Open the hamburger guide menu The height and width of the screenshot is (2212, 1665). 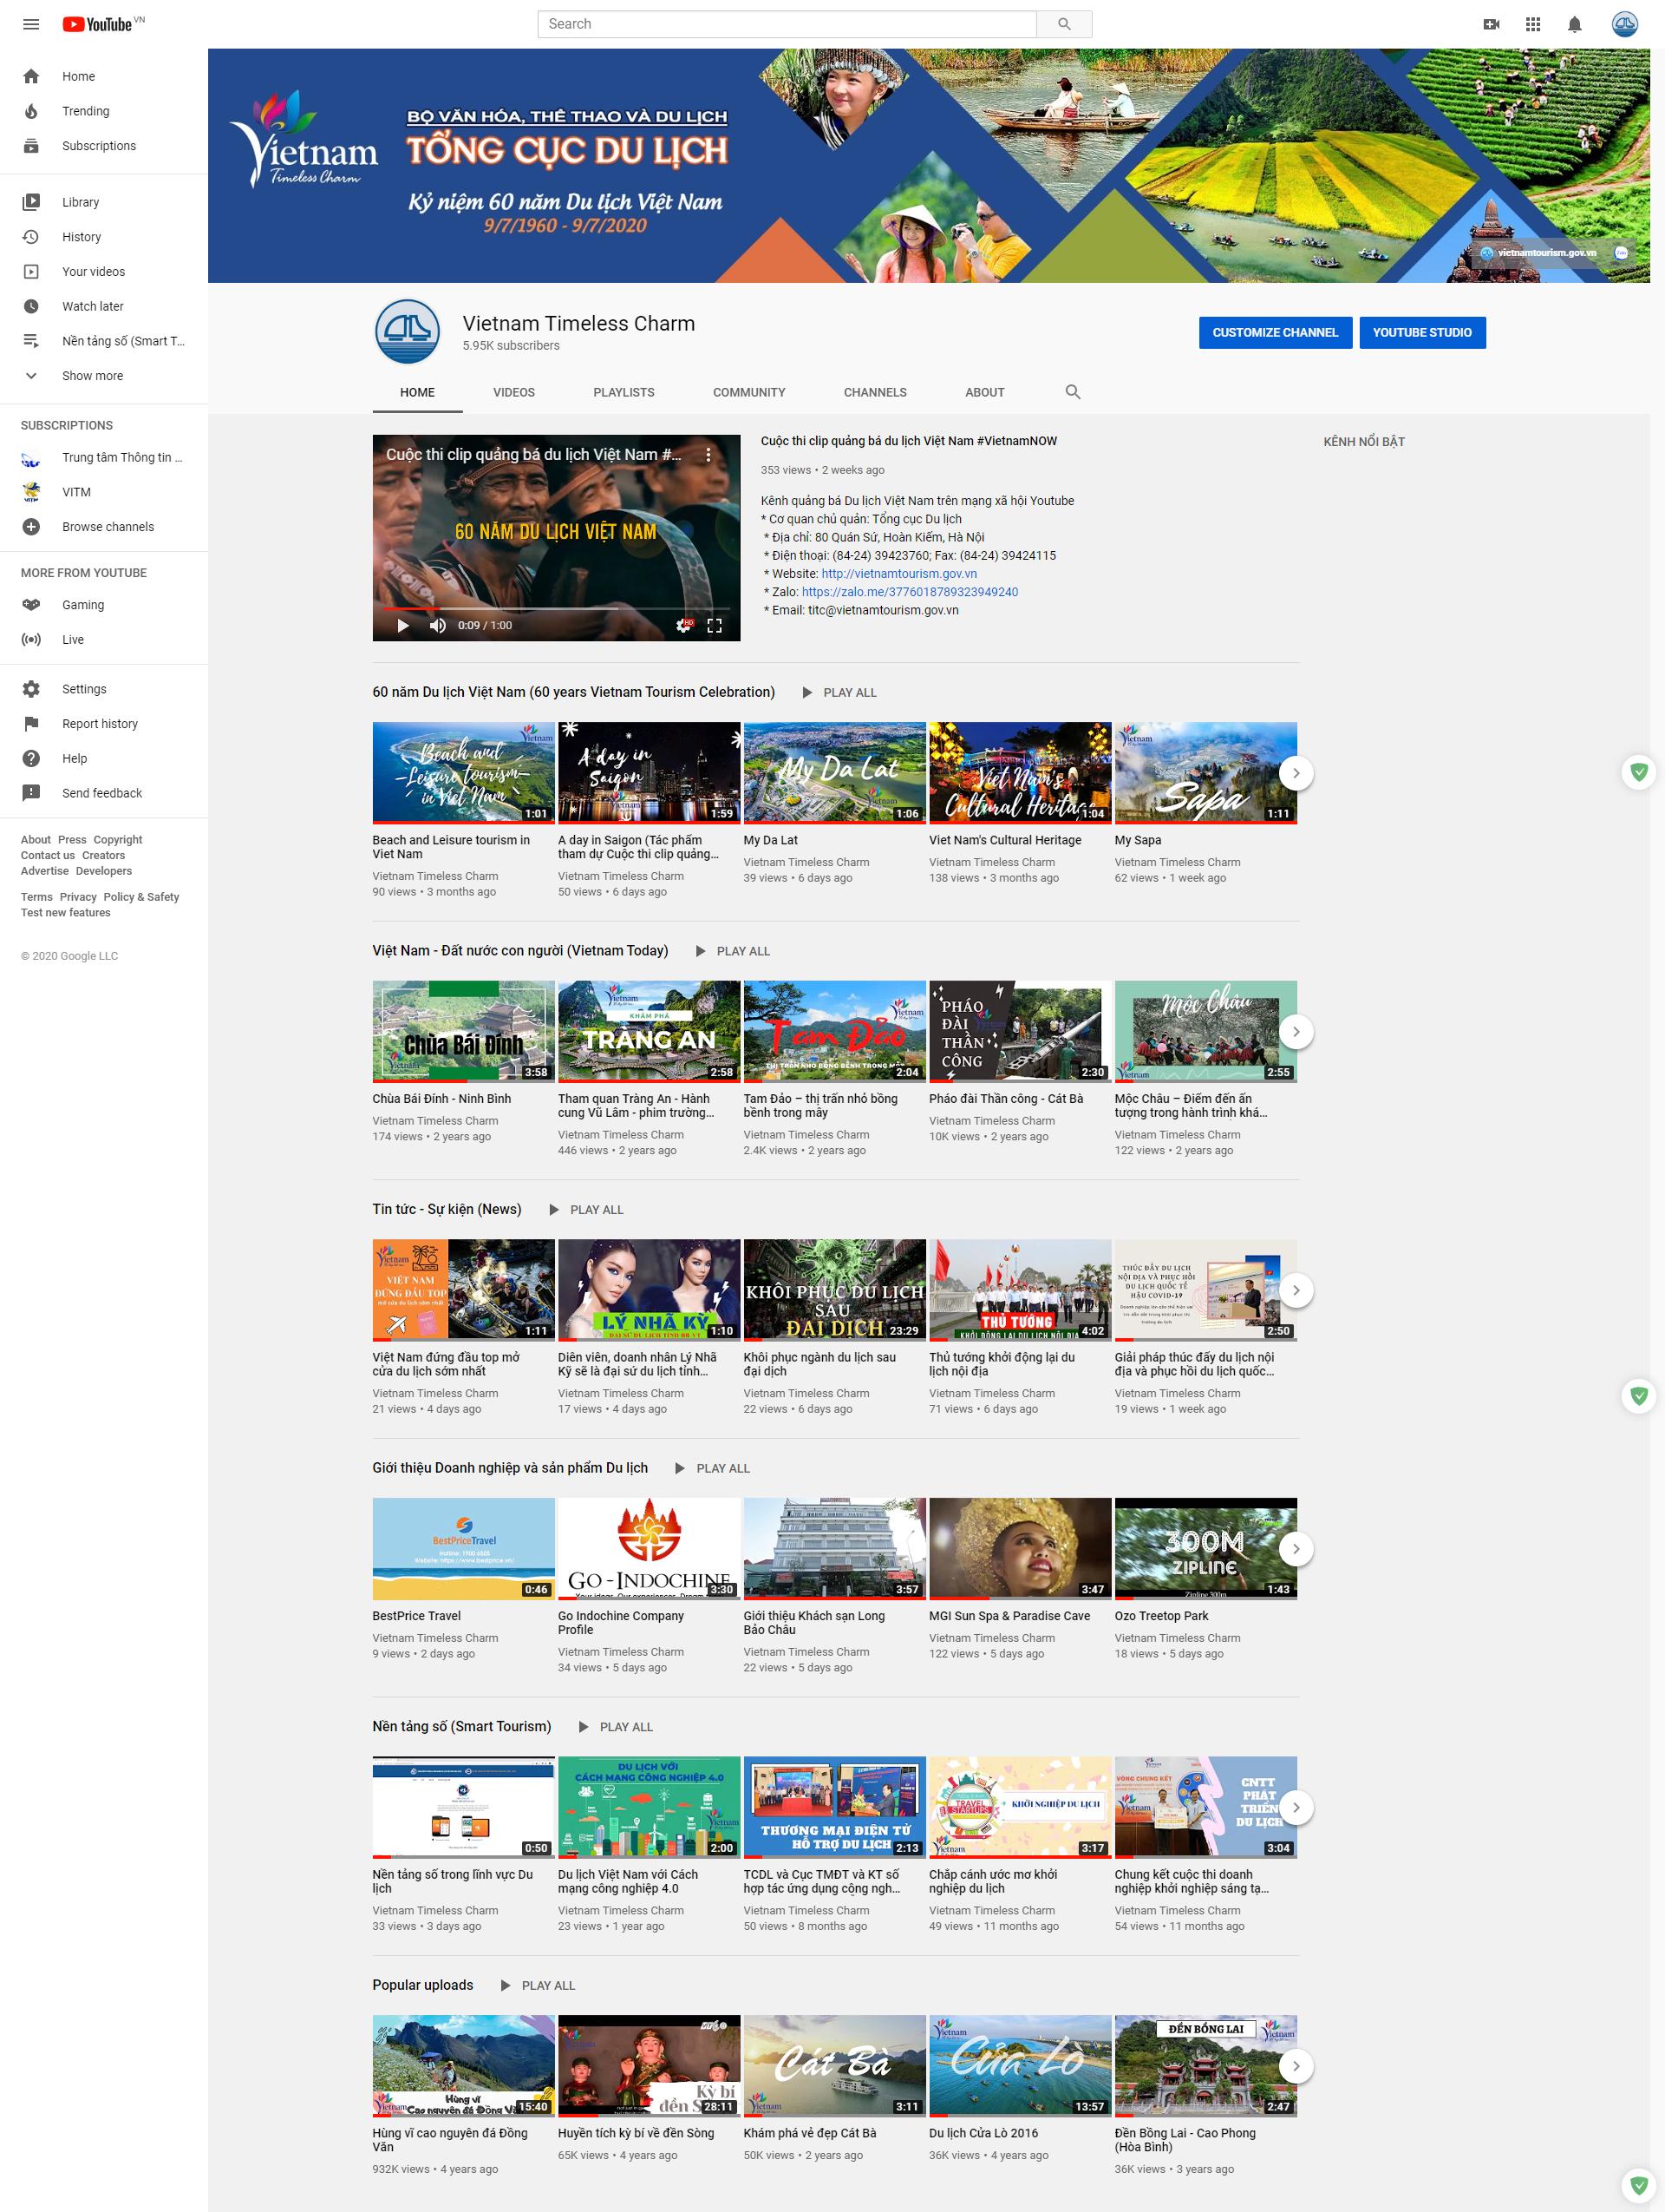click(x=31, y=24)
